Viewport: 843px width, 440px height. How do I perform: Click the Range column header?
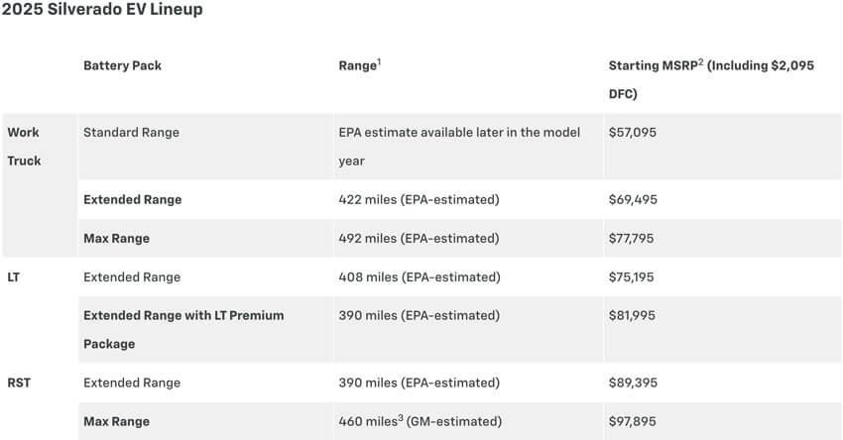359,65
